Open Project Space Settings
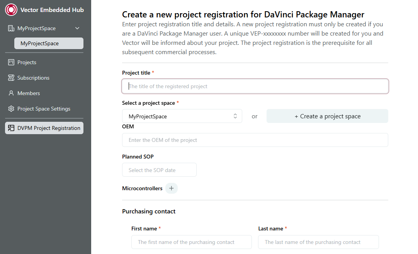This screenshot has height=254, width=418. [x=44, y=109]
